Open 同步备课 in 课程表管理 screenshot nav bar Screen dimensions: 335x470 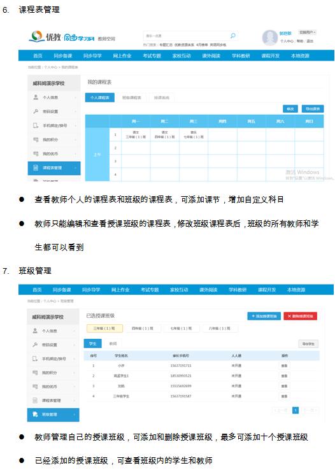pyautogui.click(x=63, y=56)
